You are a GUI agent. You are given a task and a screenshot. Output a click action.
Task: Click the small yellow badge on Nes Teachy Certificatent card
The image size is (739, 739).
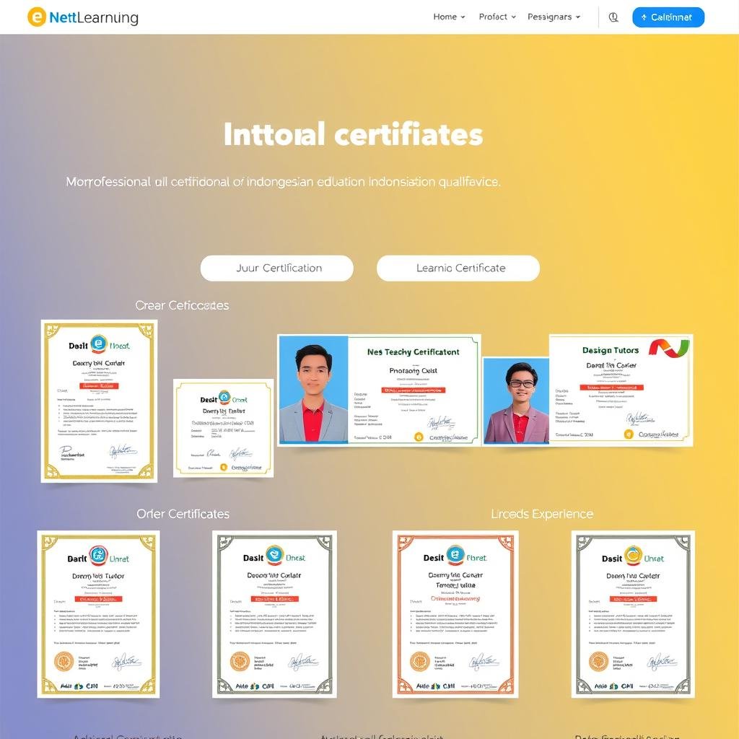click(x=418, y=437)
